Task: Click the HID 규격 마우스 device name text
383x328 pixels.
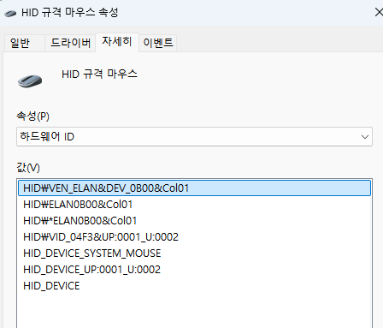Action: coord(99,75)
